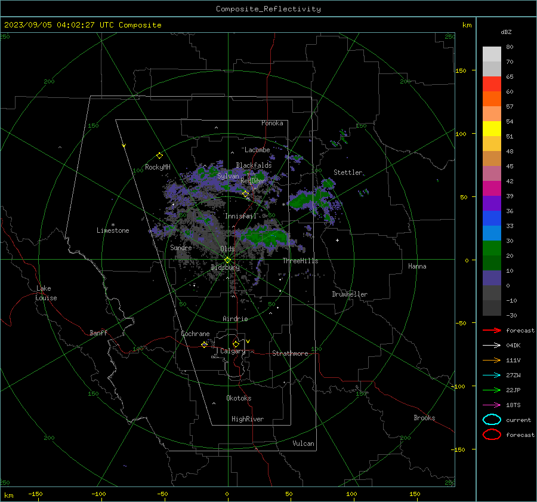This screenshot has width=537, height=502.
Task: Click the Strathmore town label
Action: (290, 353)
